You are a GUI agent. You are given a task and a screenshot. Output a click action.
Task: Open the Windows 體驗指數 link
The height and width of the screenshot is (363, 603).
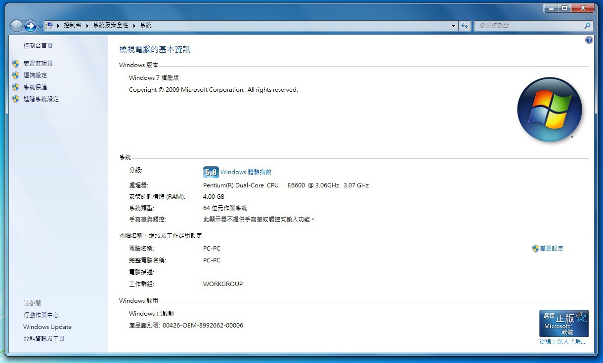coord(246,172)
